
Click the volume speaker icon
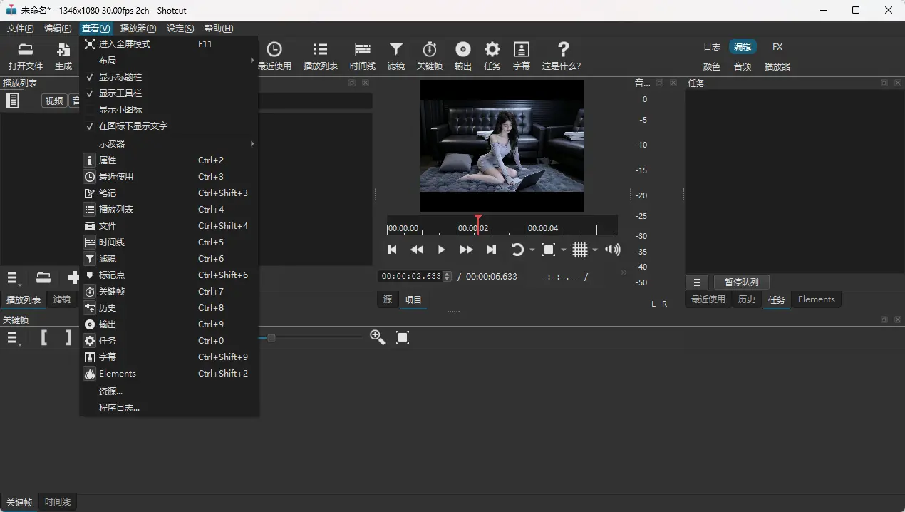coord(612,250)
